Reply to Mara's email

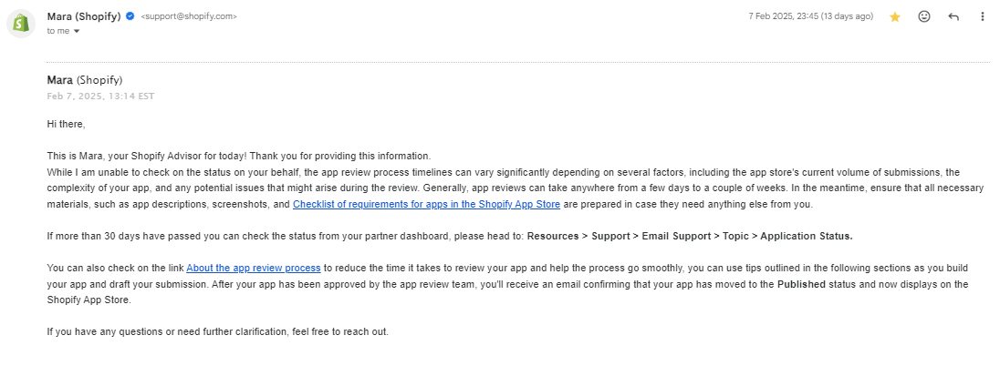[x=953, y=17]
